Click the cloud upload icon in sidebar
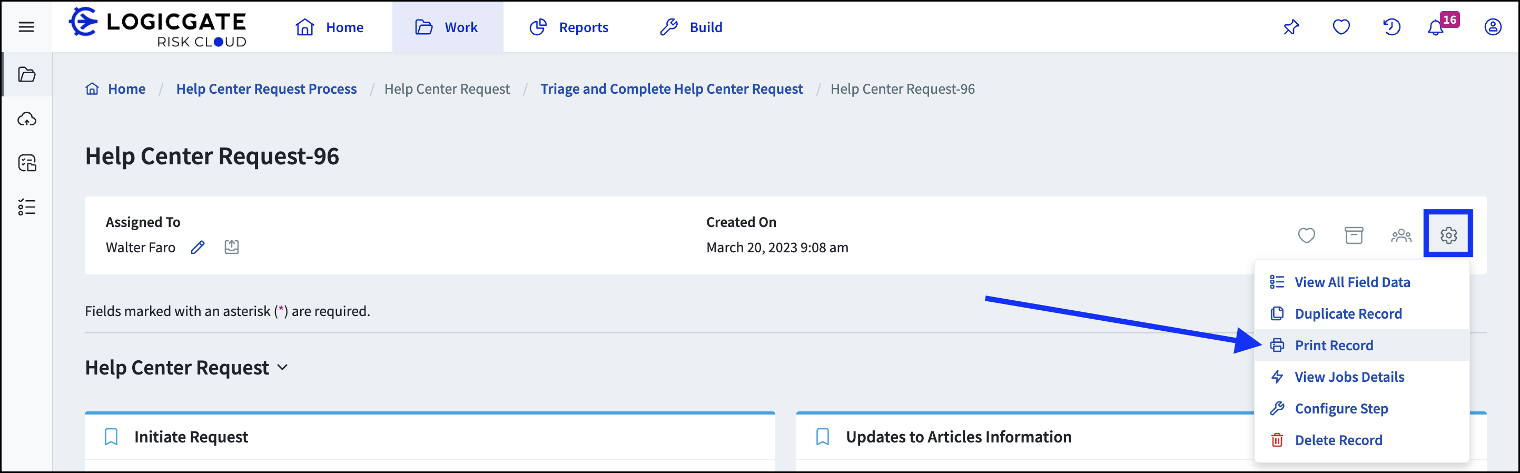The height and width of the screenshot is (473, 1520). (26, 119)
